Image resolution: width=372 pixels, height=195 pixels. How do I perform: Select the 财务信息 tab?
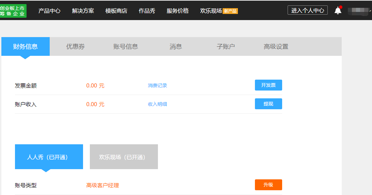coord(26,47)
